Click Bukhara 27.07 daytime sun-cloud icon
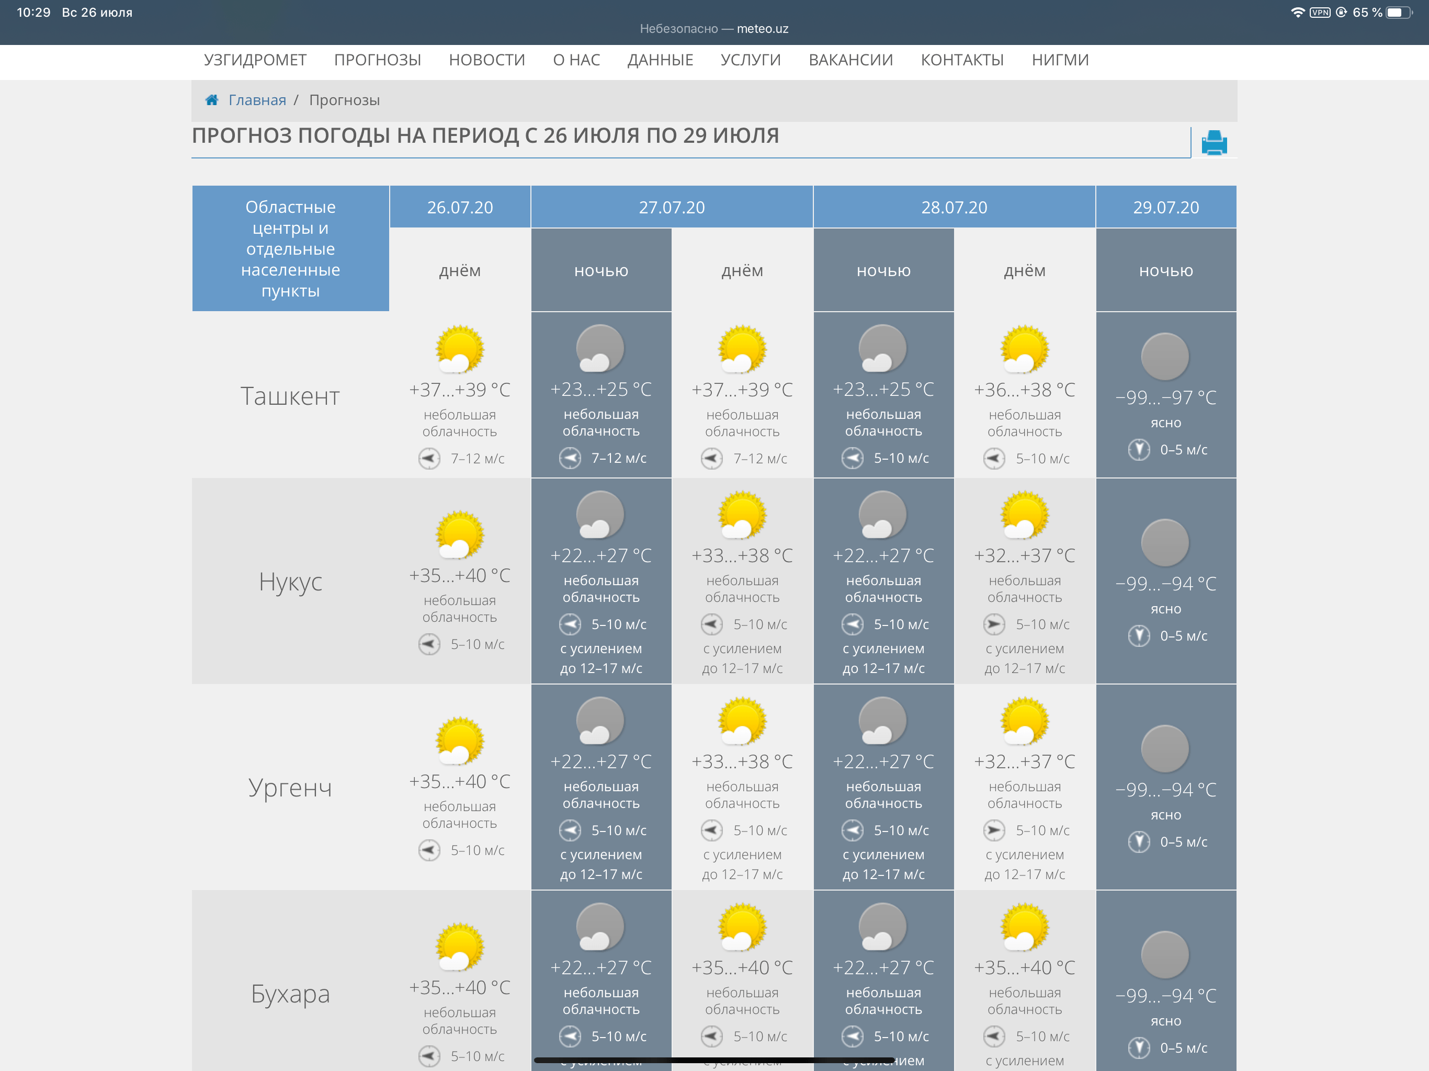The image size is (1429, 1071). coord(742,928)
